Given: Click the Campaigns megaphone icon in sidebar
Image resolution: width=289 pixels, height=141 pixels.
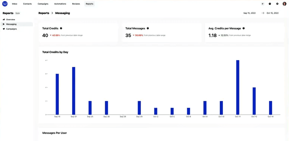Looking at the screenshot, I should tap(4, 29).
